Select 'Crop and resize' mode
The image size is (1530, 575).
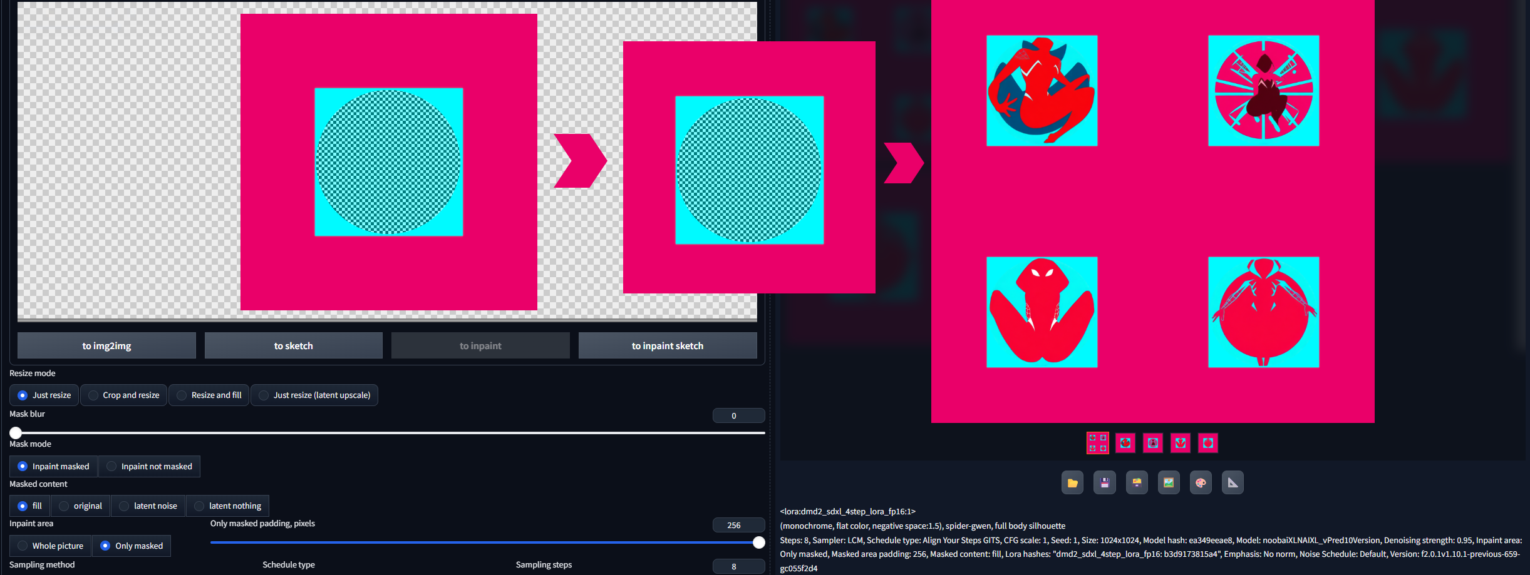123,395
